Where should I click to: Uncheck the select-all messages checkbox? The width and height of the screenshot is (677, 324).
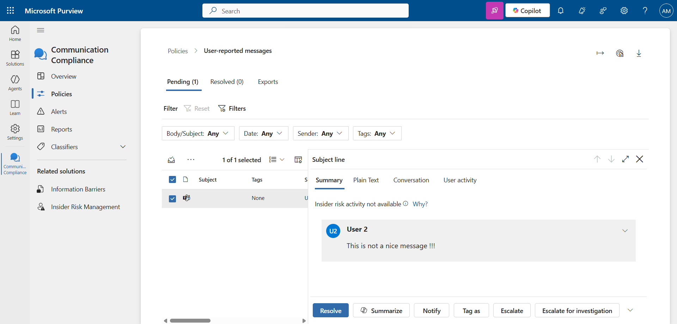point(172,179)
